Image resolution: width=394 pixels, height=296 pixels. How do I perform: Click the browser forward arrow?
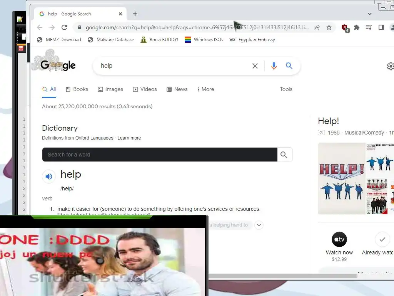pyautogui.click(x=52, y=27)
